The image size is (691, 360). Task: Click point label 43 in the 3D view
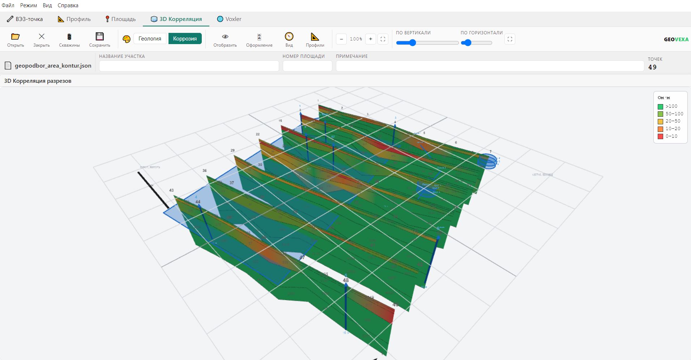pyautogui.click(x=171, y=190)
